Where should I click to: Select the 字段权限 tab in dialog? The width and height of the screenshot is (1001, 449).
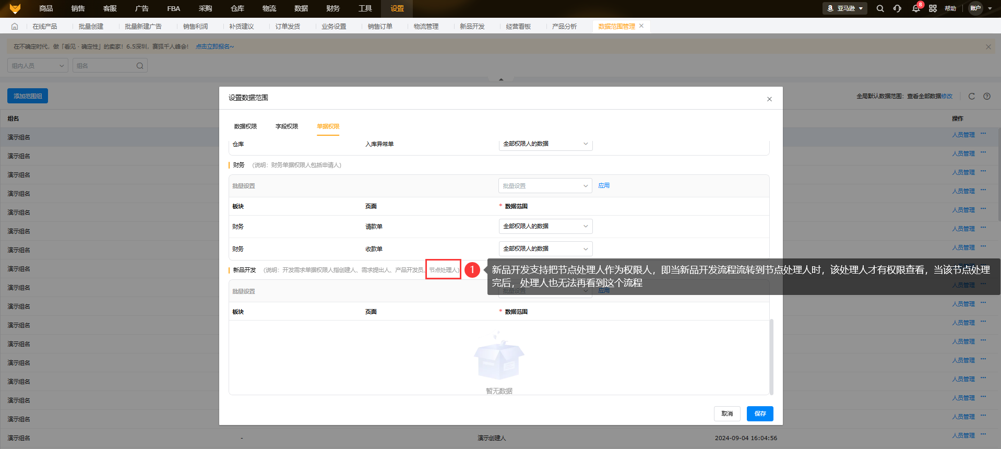point(287,126)
